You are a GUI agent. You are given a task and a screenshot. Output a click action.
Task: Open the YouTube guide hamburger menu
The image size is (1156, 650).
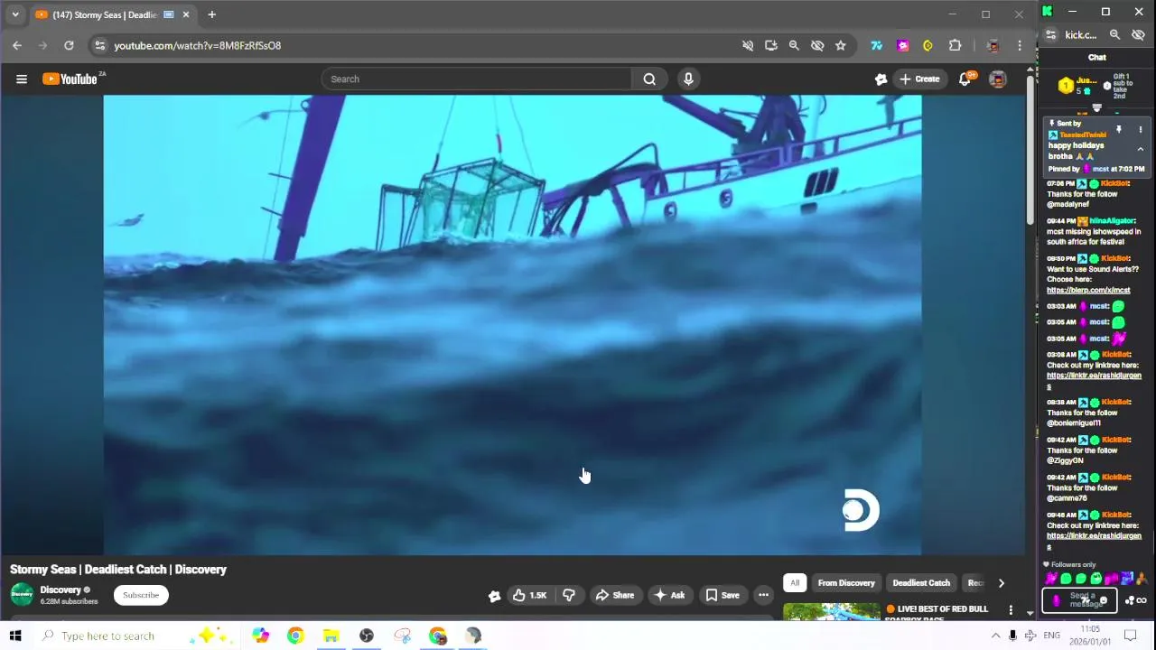click(22, 79)
